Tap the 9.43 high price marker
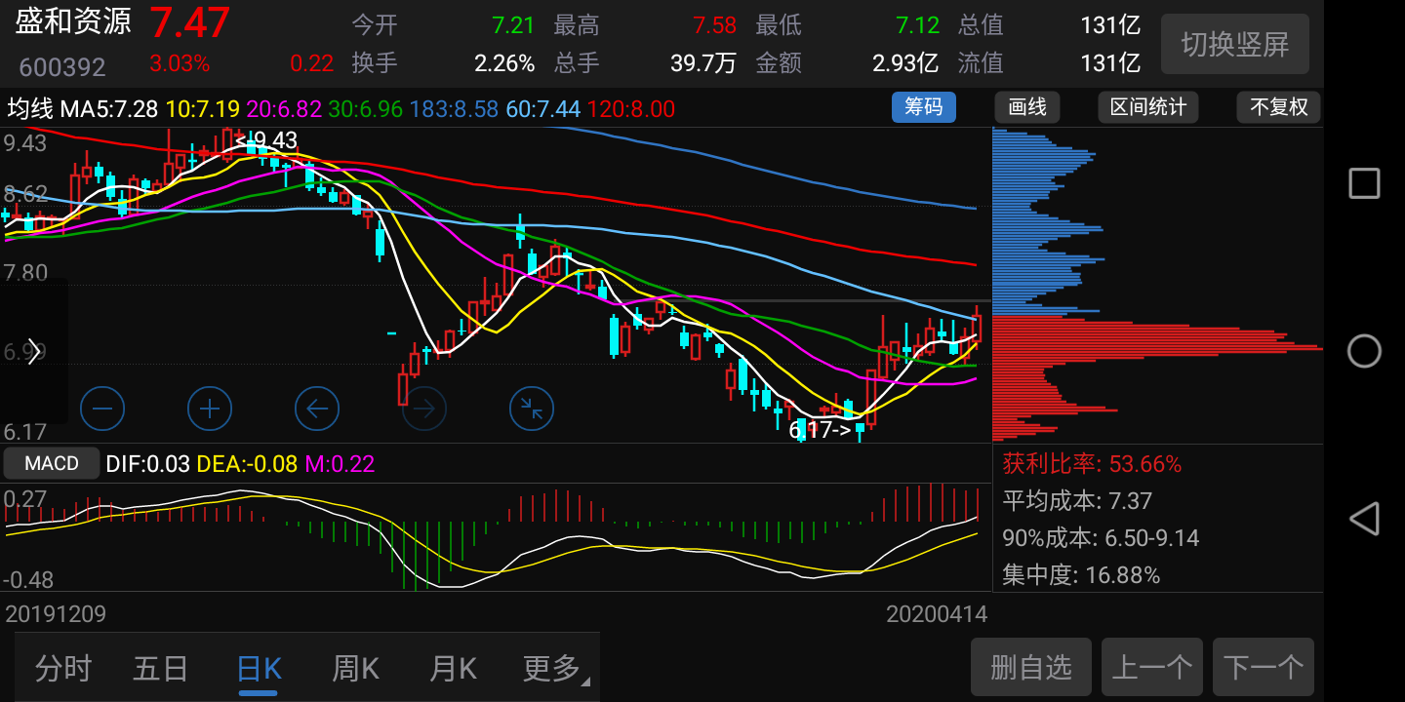This screenshot has width=1405, height=702. point(266,140)
